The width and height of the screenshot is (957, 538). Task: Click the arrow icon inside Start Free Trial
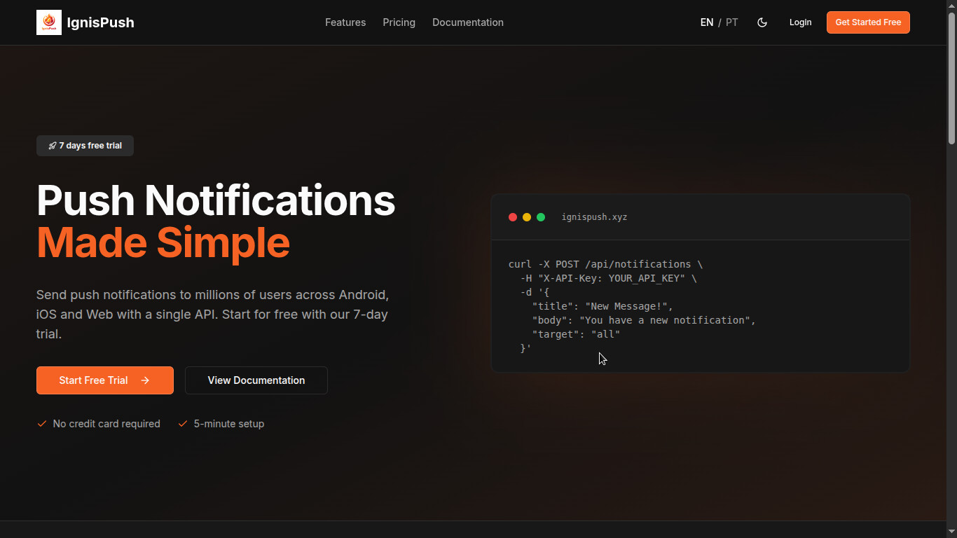coord(144,380)
